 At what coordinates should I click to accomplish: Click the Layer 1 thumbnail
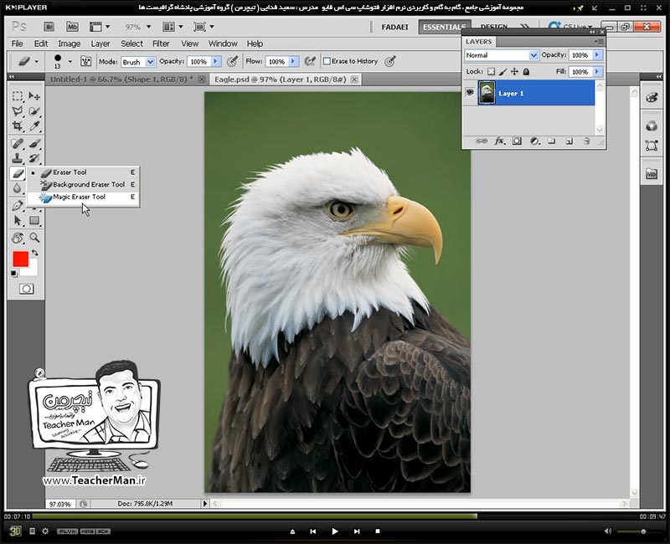click(487, 93)
